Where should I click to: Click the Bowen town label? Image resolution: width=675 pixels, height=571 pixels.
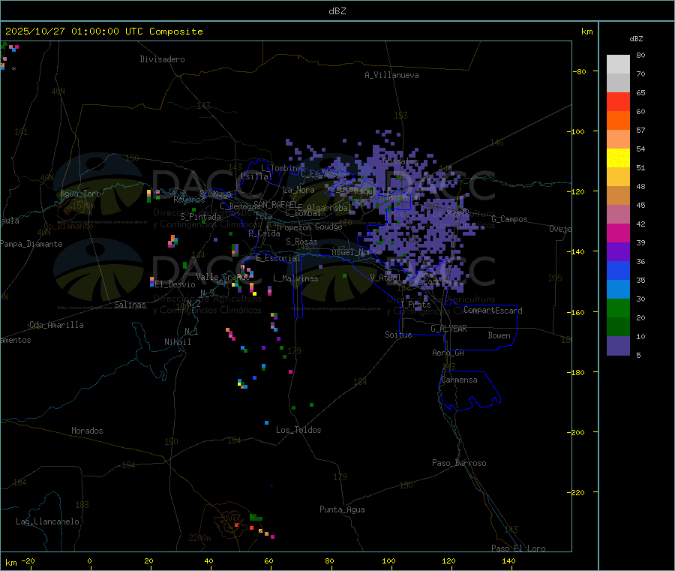pyautogui.click(x=499, y=335)
